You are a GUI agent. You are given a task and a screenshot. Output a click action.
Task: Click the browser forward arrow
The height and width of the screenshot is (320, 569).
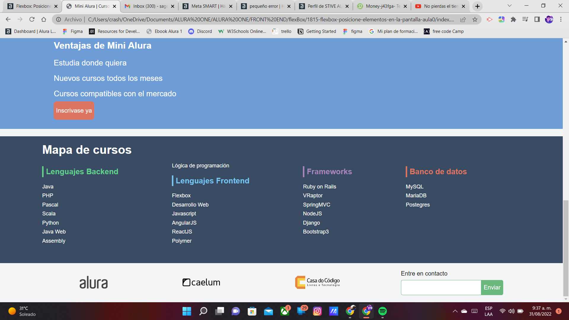(20, 20)
